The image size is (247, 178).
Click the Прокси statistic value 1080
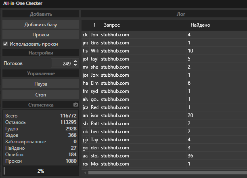[71, 161]
